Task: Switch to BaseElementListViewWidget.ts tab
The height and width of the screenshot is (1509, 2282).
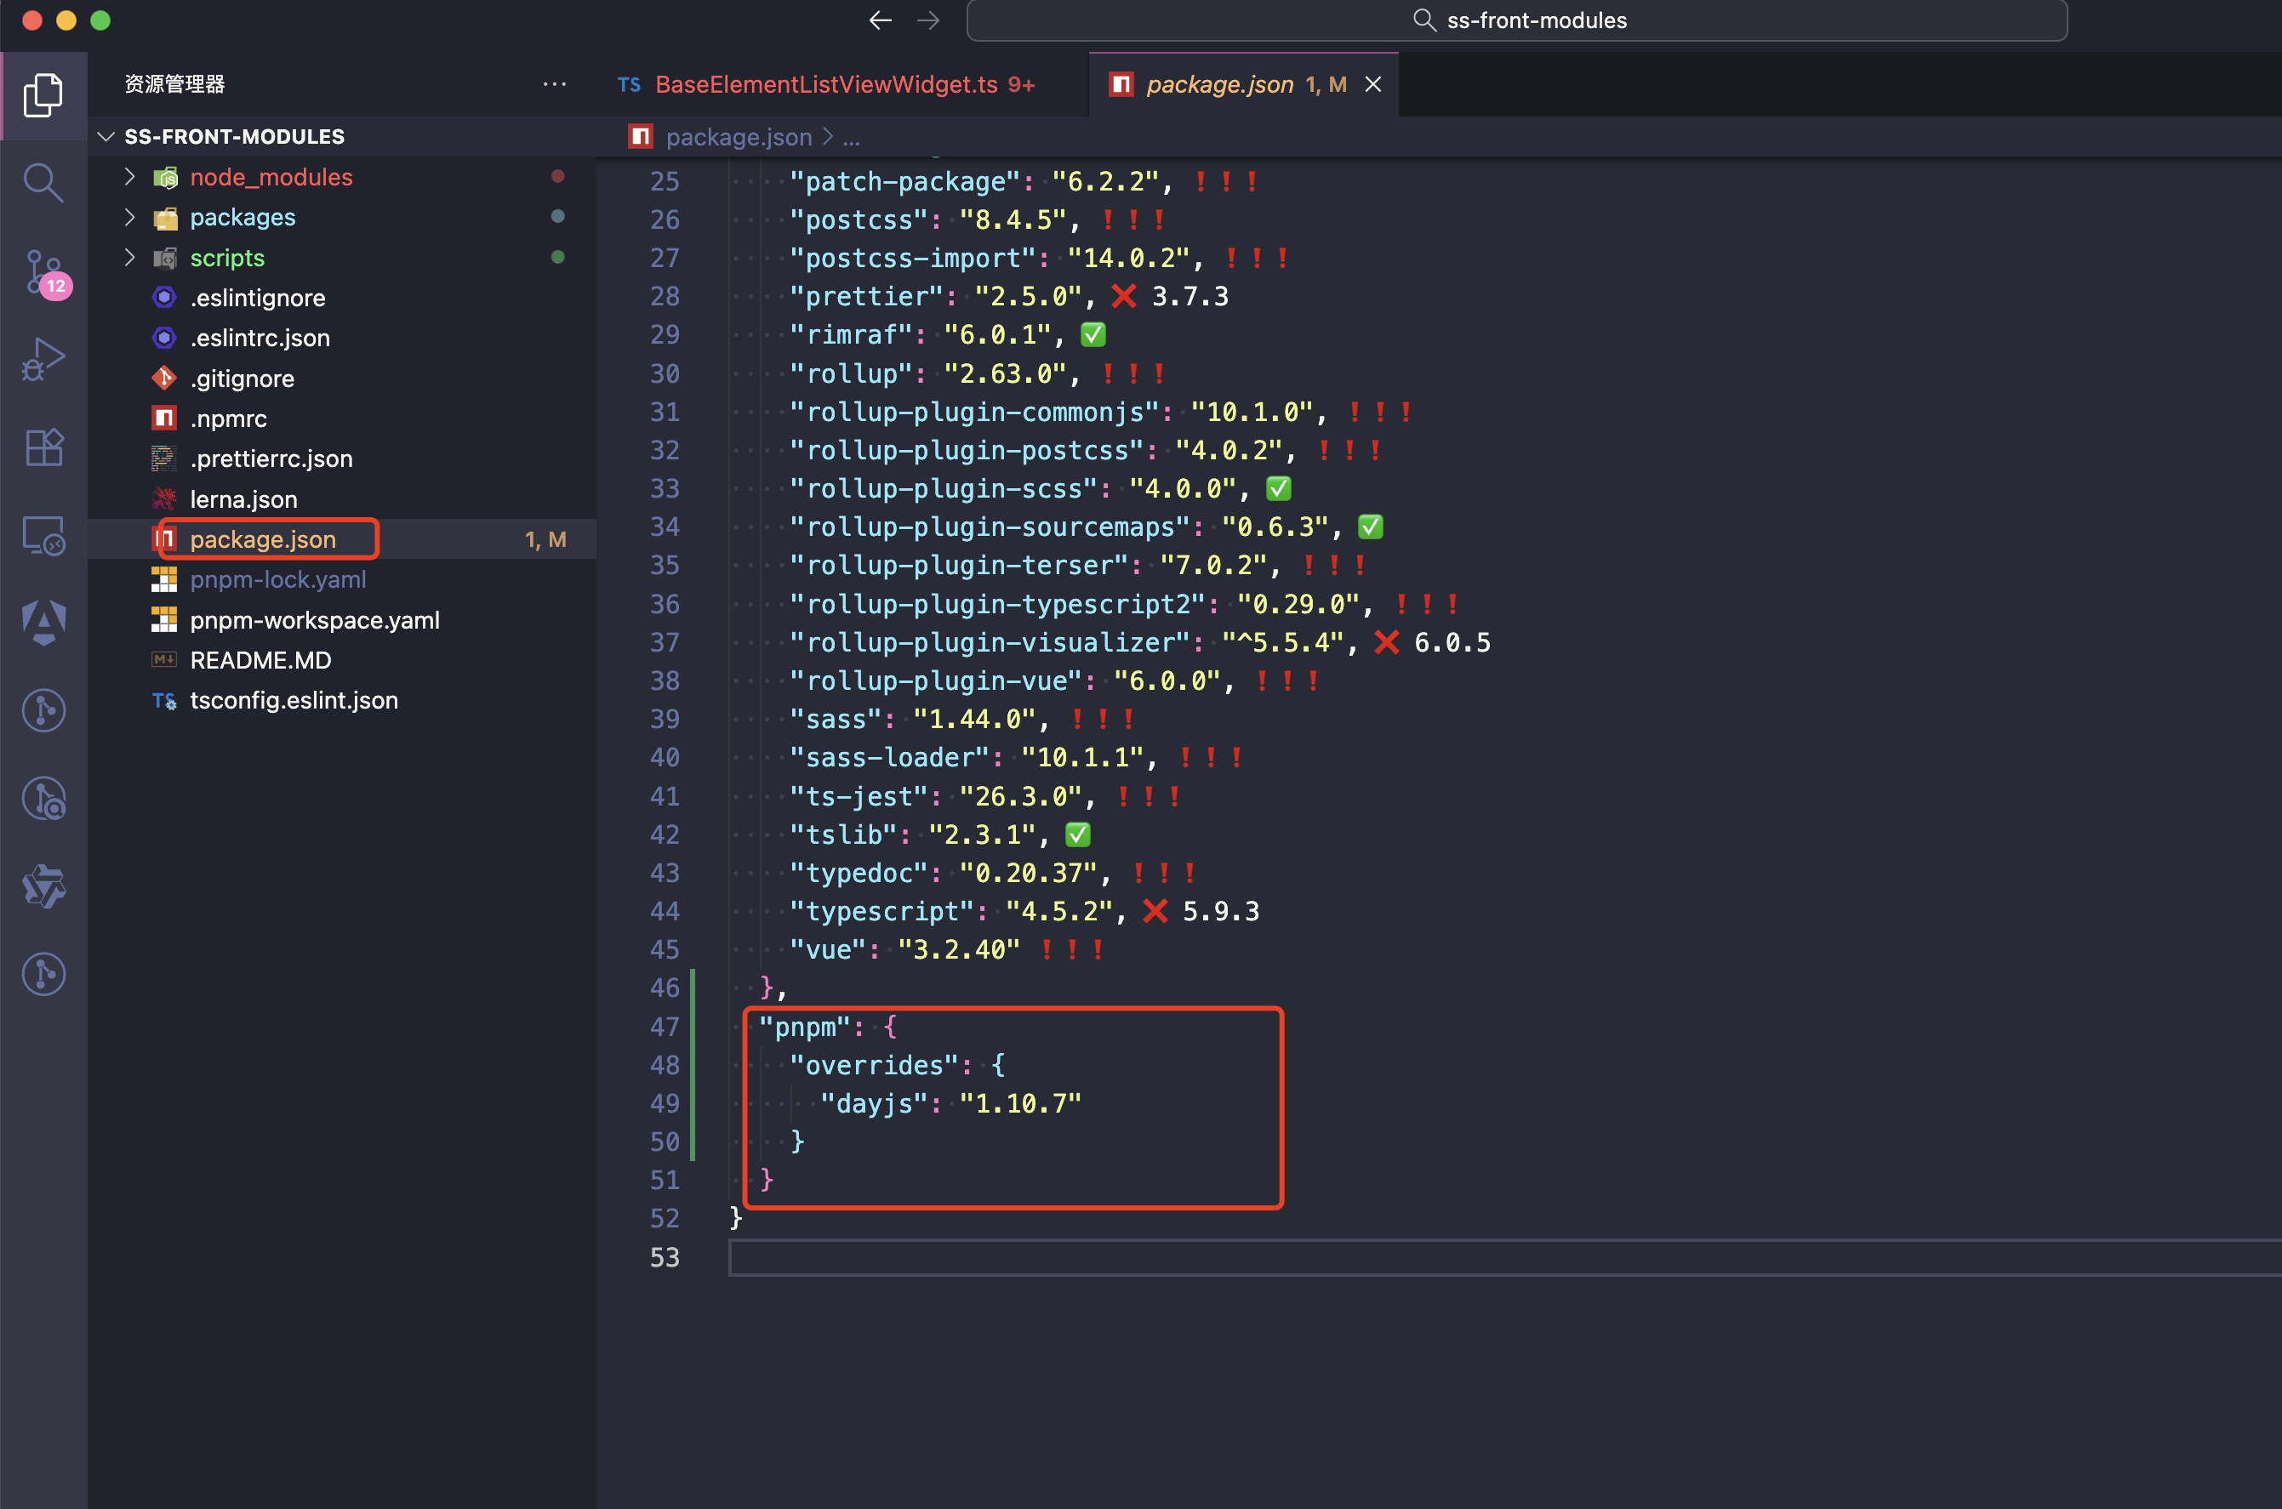Action: coord(826,85)
